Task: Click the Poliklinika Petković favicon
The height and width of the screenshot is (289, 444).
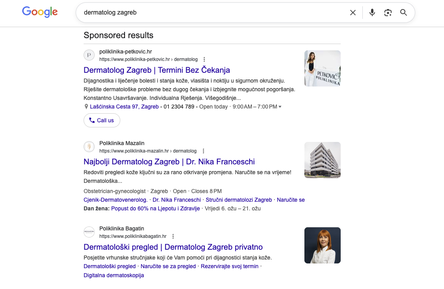Action: 90,55
